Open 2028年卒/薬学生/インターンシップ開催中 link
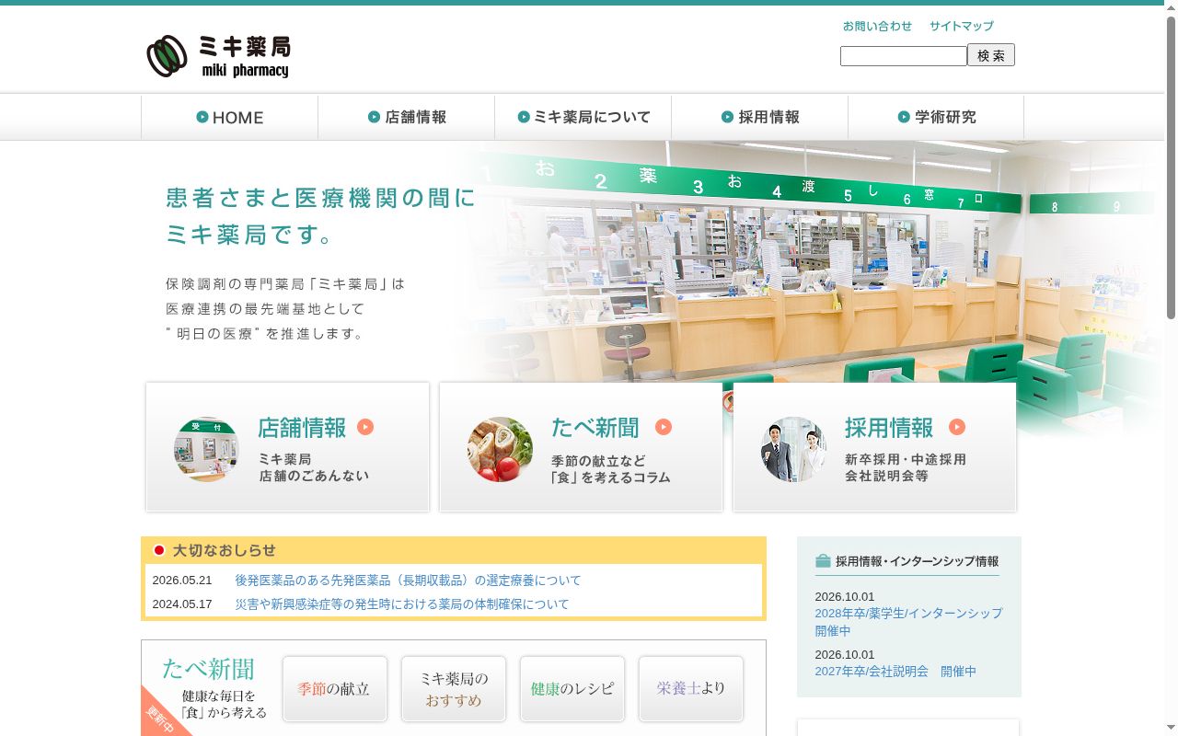The image size is (1178, 736). (x=908, y=622)
